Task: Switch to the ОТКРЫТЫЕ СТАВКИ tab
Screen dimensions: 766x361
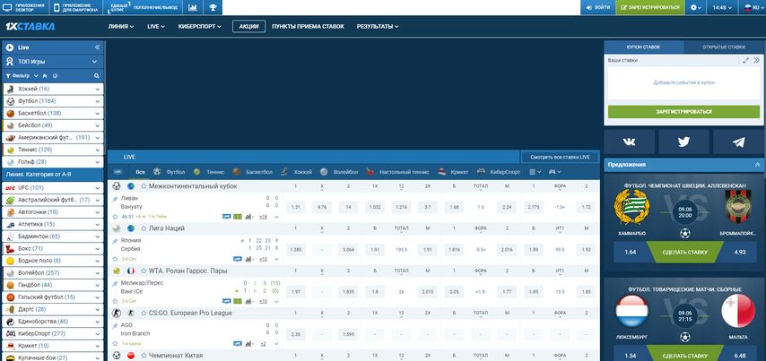Action: [724, 47]
